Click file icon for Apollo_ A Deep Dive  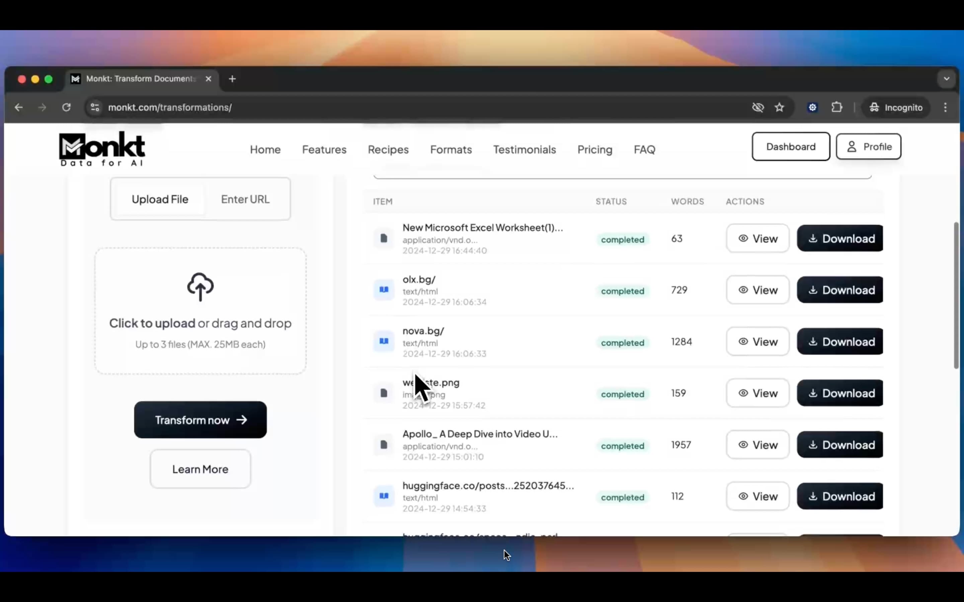coord(384,444)
